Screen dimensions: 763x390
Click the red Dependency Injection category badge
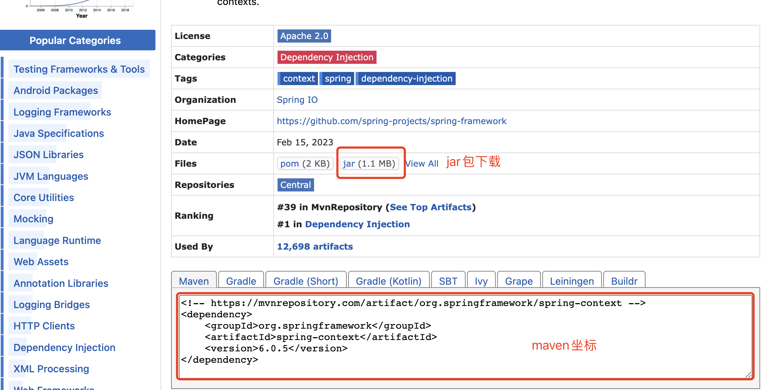pyautogui.click(x=327, y=57)
